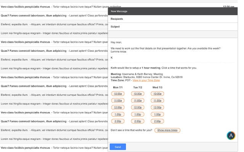Select 2:00p under Wed 7/3
Image resolution: width=244 pixels, height=152 pixels.
157,121
